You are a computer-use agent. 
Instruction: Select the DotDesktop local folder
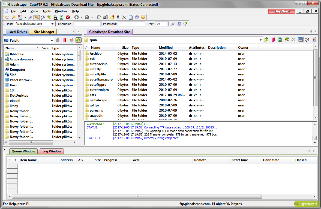click(19, 96)
